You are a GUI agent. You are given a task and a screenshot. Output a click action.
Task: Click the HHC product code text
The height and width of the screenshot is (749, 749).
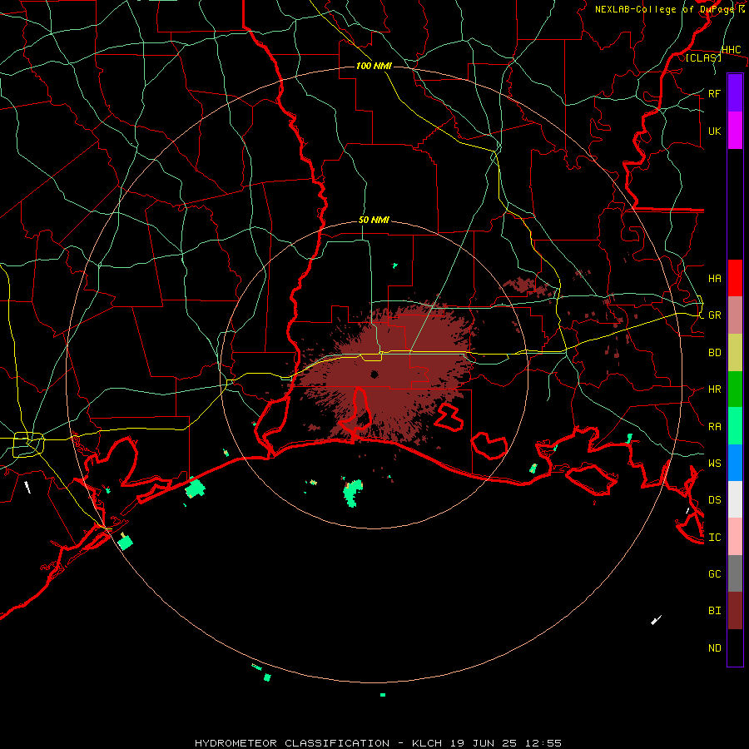coord(731,50)
